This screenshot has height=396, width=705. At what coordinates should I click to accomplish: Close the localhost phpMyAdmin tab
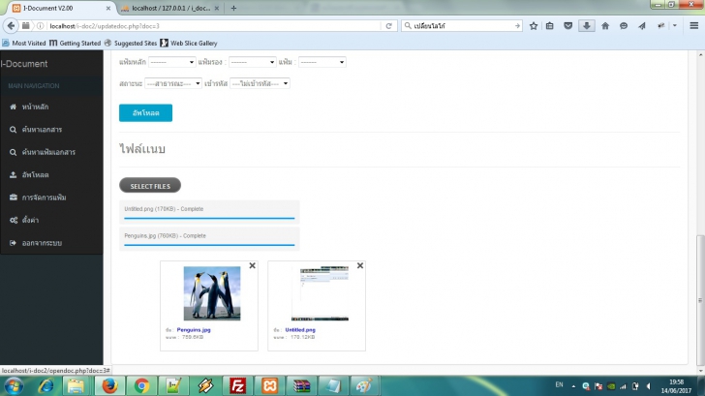[x=217, y=8]
